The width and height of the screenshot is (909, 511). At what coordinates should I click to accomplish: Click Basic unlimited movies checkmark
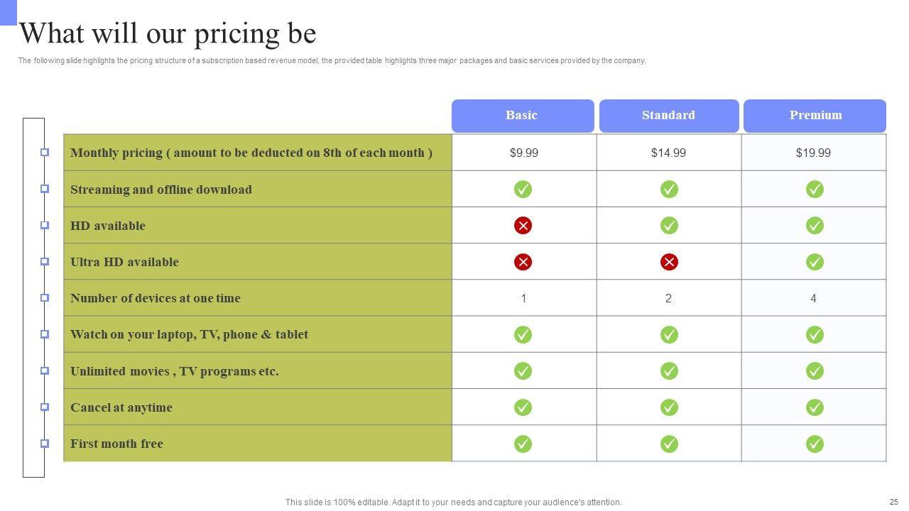tap(523, 370)
